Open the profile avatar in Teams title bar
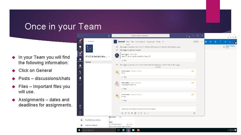Screen dimensions: 241x135 pos(188,36)
